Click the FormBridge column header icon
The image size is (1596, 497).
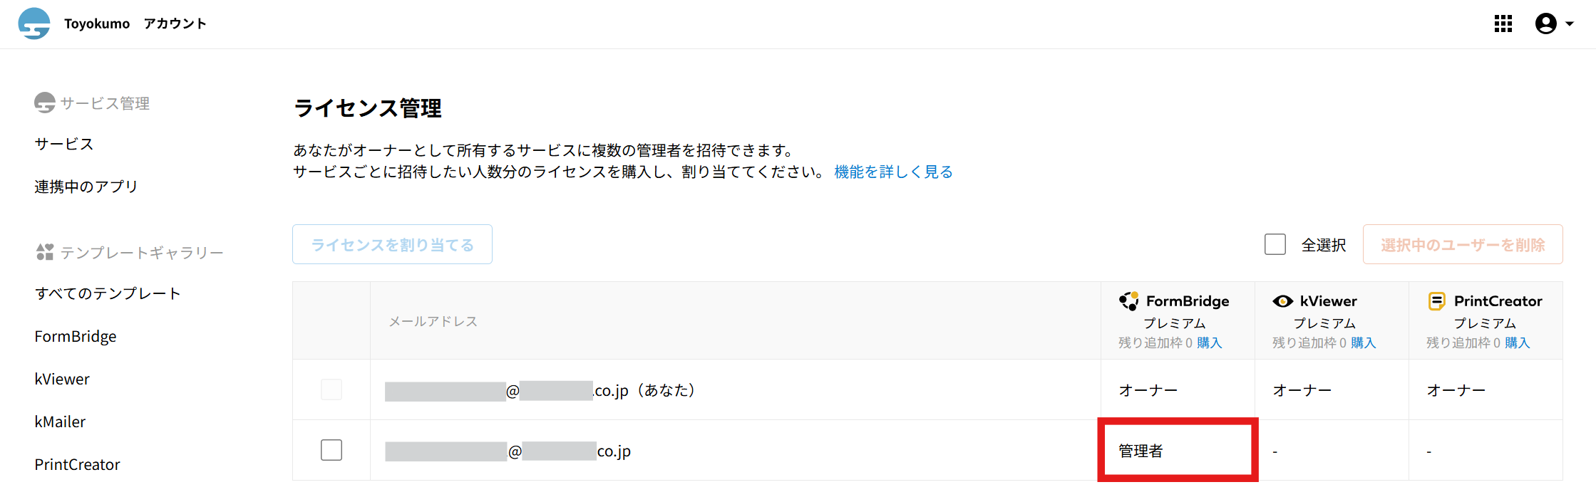pyautogui.click(x=1128, y=301)
